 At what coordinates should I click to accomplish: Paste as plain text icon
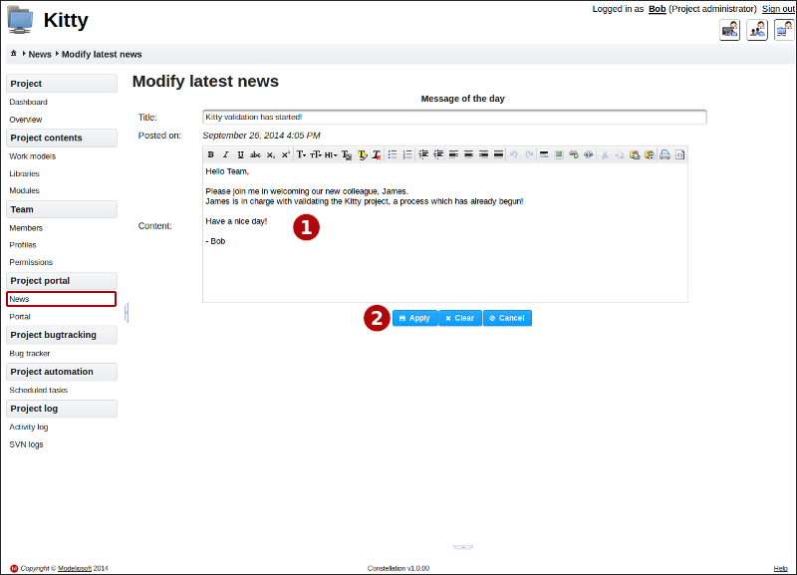(650, 154)
